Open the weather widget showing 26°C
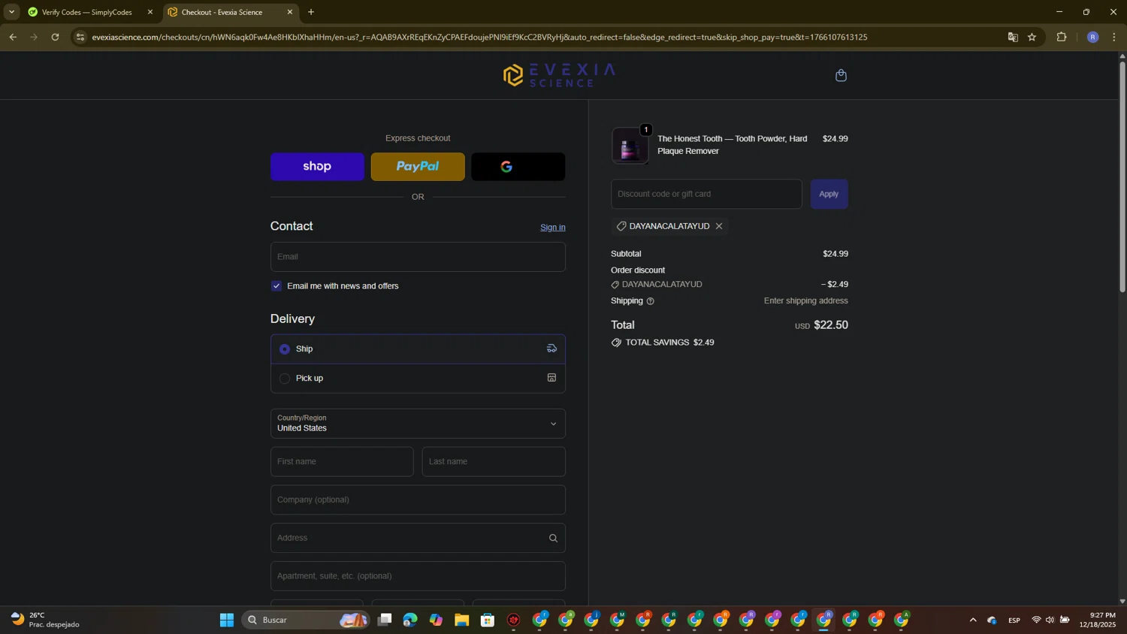Image resolution: width=1127 pixels, height=634 pixels. tap(45, 620)
